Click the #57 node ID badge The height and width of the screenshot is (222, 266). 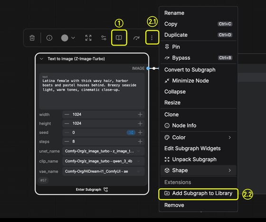(43, 180)
